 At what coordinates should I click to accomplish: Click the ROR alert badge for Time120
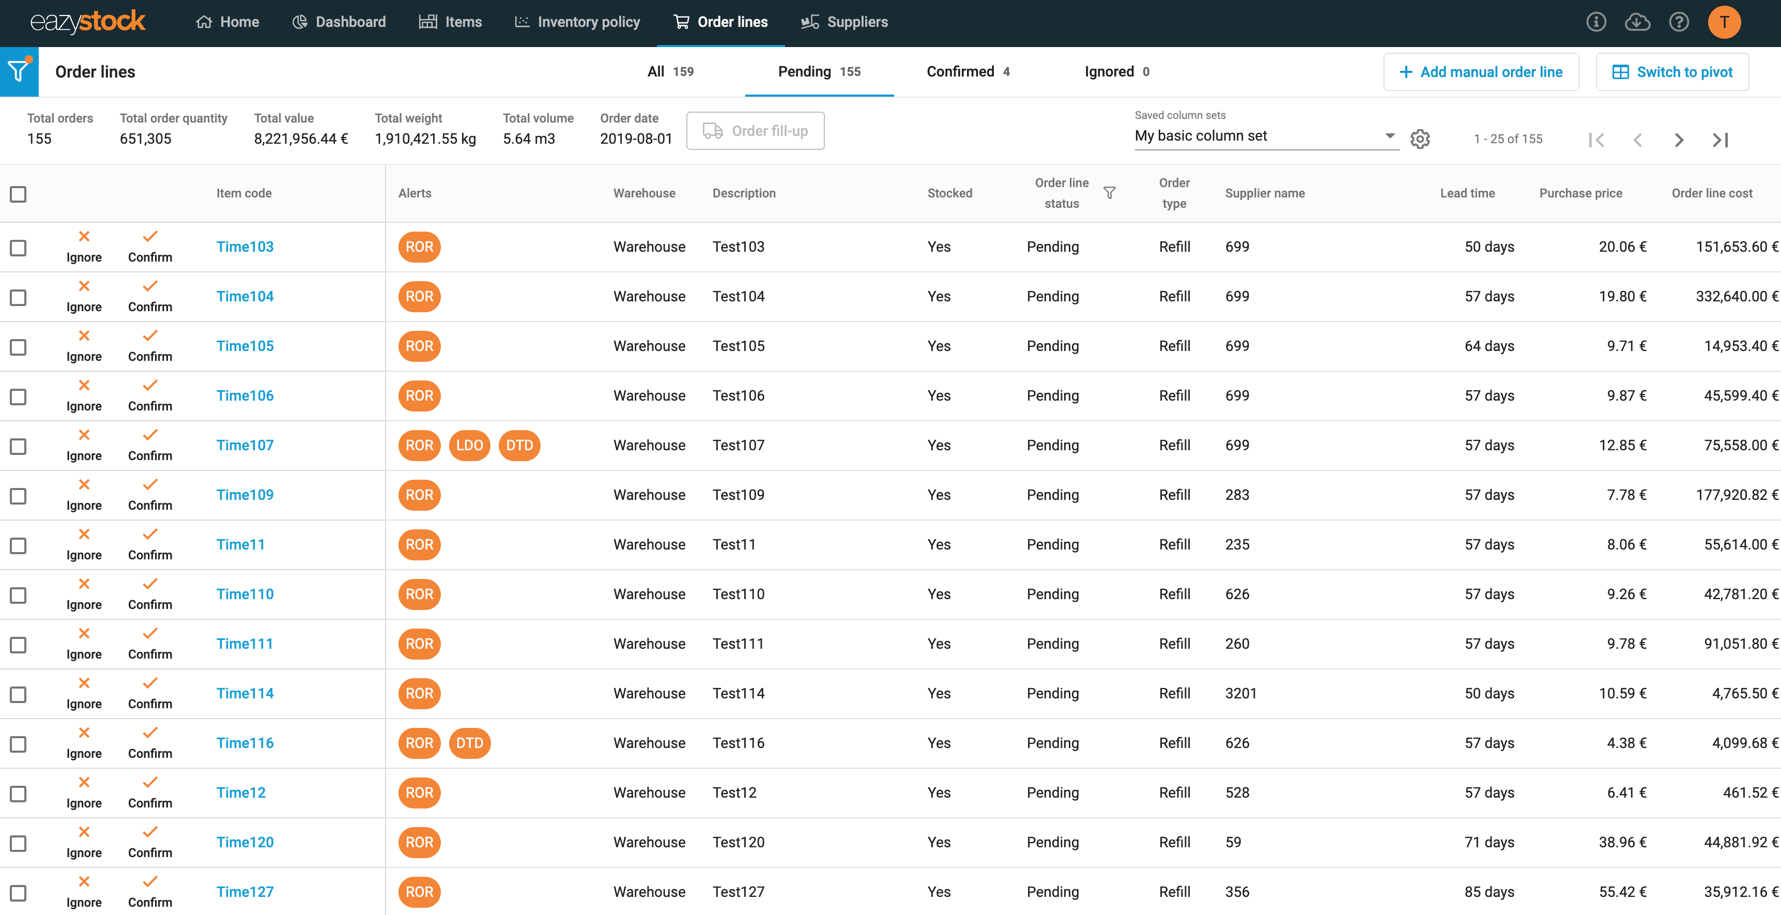pos(419,842)
